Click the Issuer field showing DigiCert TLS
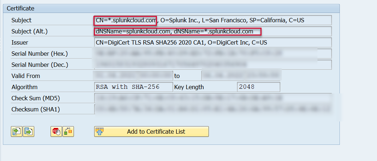 (212, 43)
